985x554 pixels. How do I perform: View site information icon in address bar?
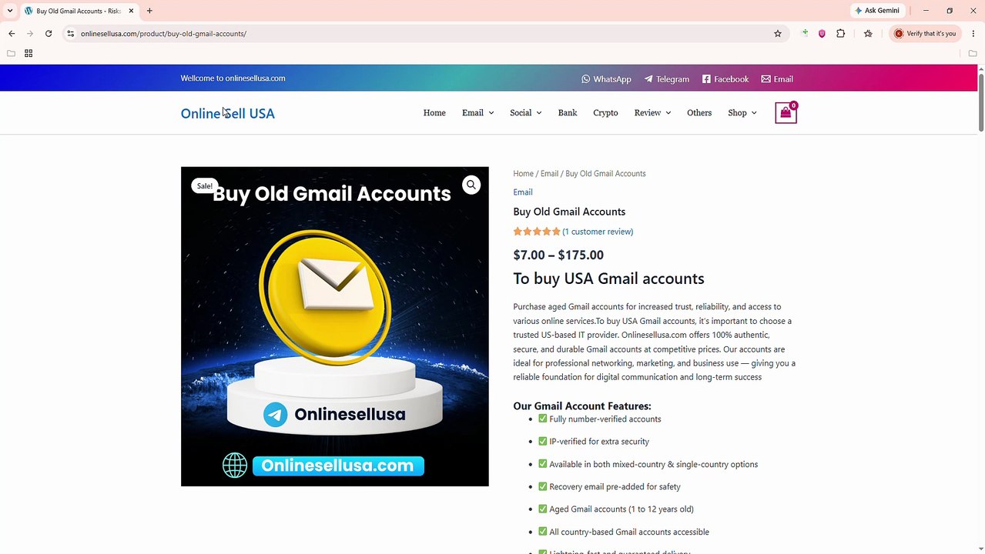point(70,33)
